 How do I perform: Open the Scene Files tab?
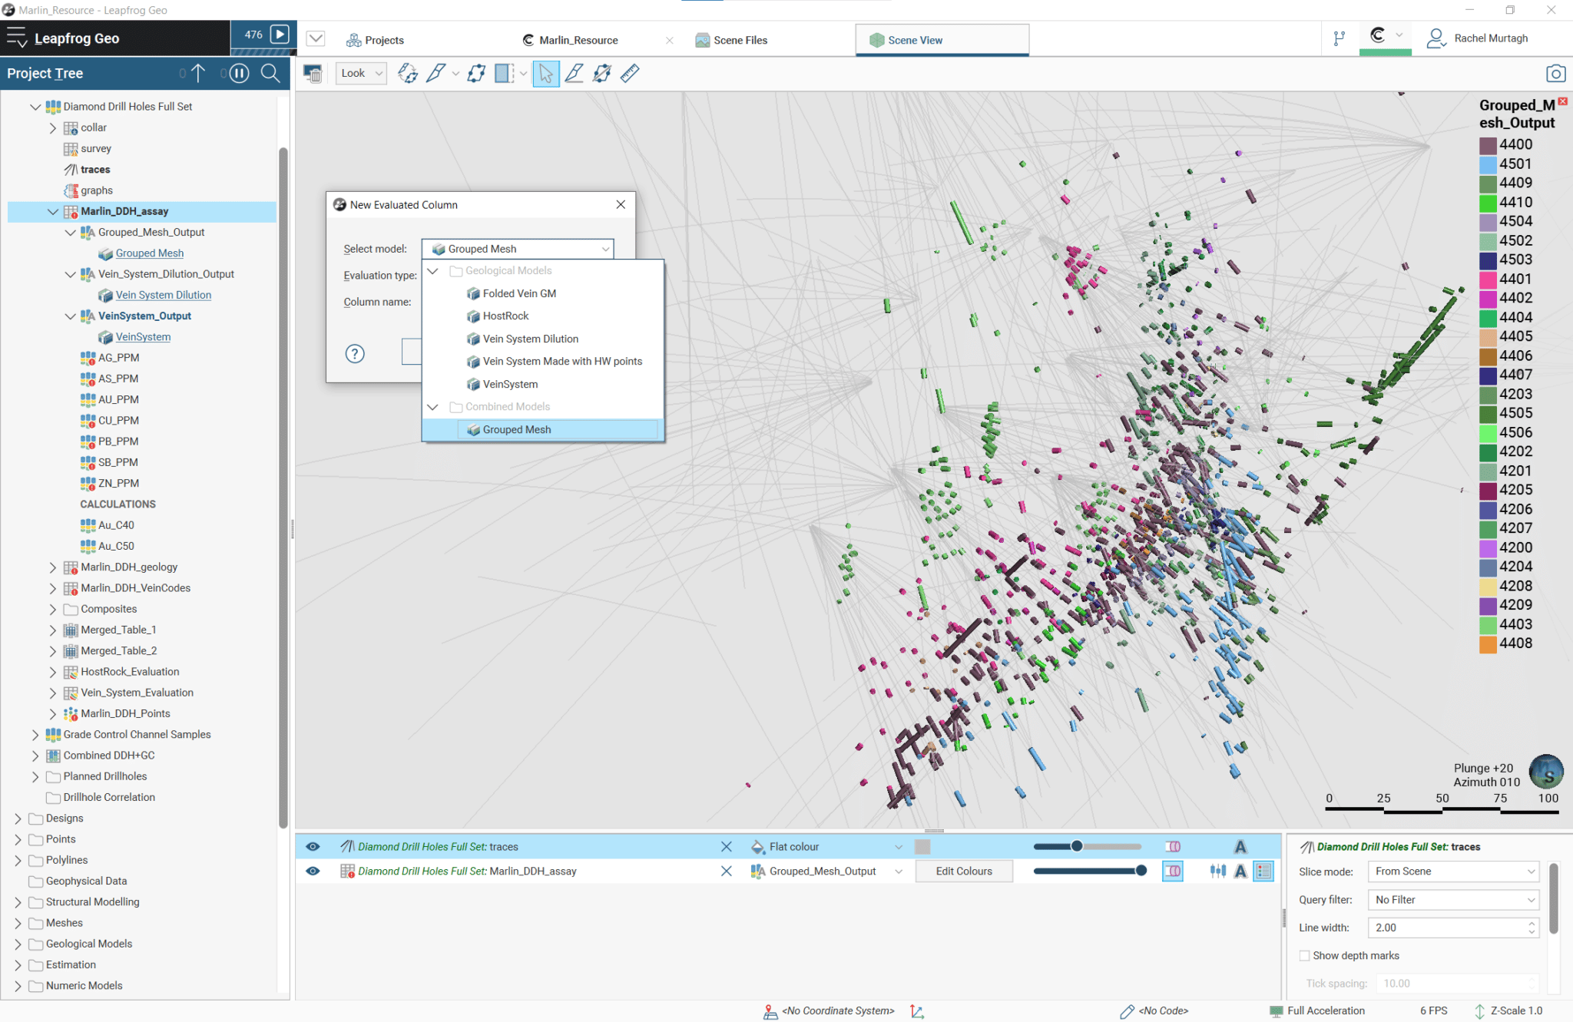731,40
